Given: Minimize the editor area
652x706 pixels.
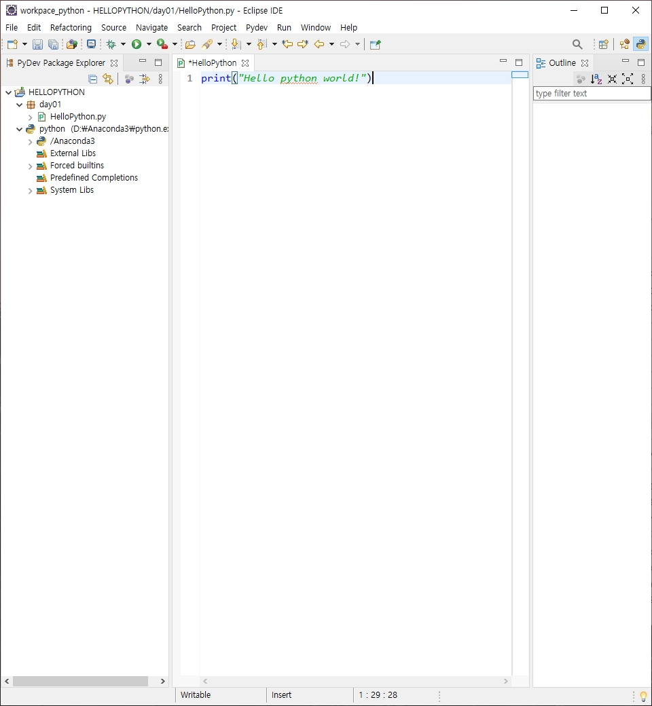Looking at the screenshot, I should tap(503, 61).
